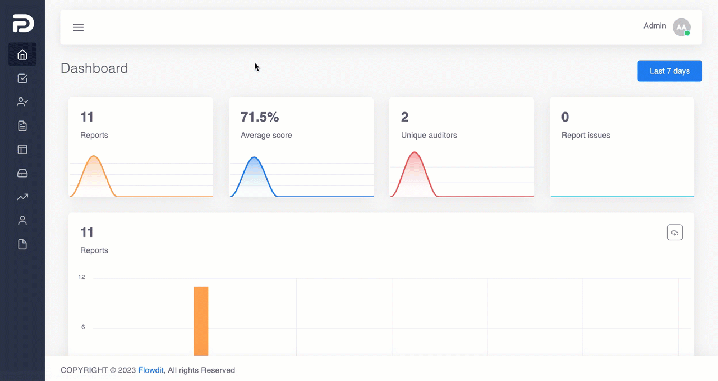Open the user-check auditors sidebar icon
The height and width of the screenshot is (381, 718).
click(x=22, y=102)
